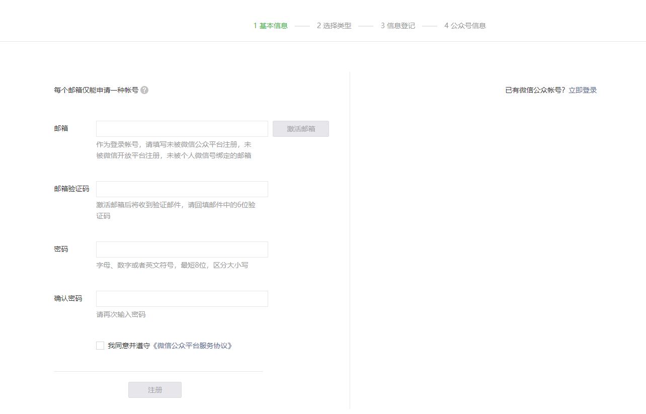The height and width of the screenshot is (414, 646).
Task: Select step 4 公众号信息
Action: [465, 26]
